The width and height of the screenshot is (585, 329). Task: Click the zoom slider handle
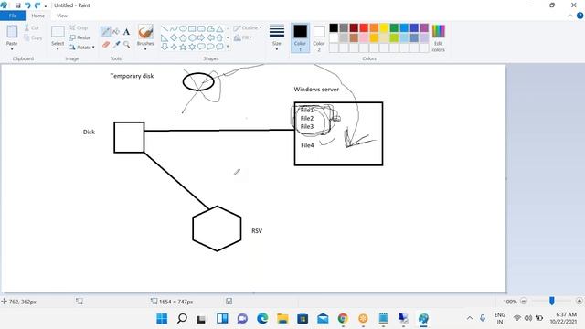(x=552, y=301)
